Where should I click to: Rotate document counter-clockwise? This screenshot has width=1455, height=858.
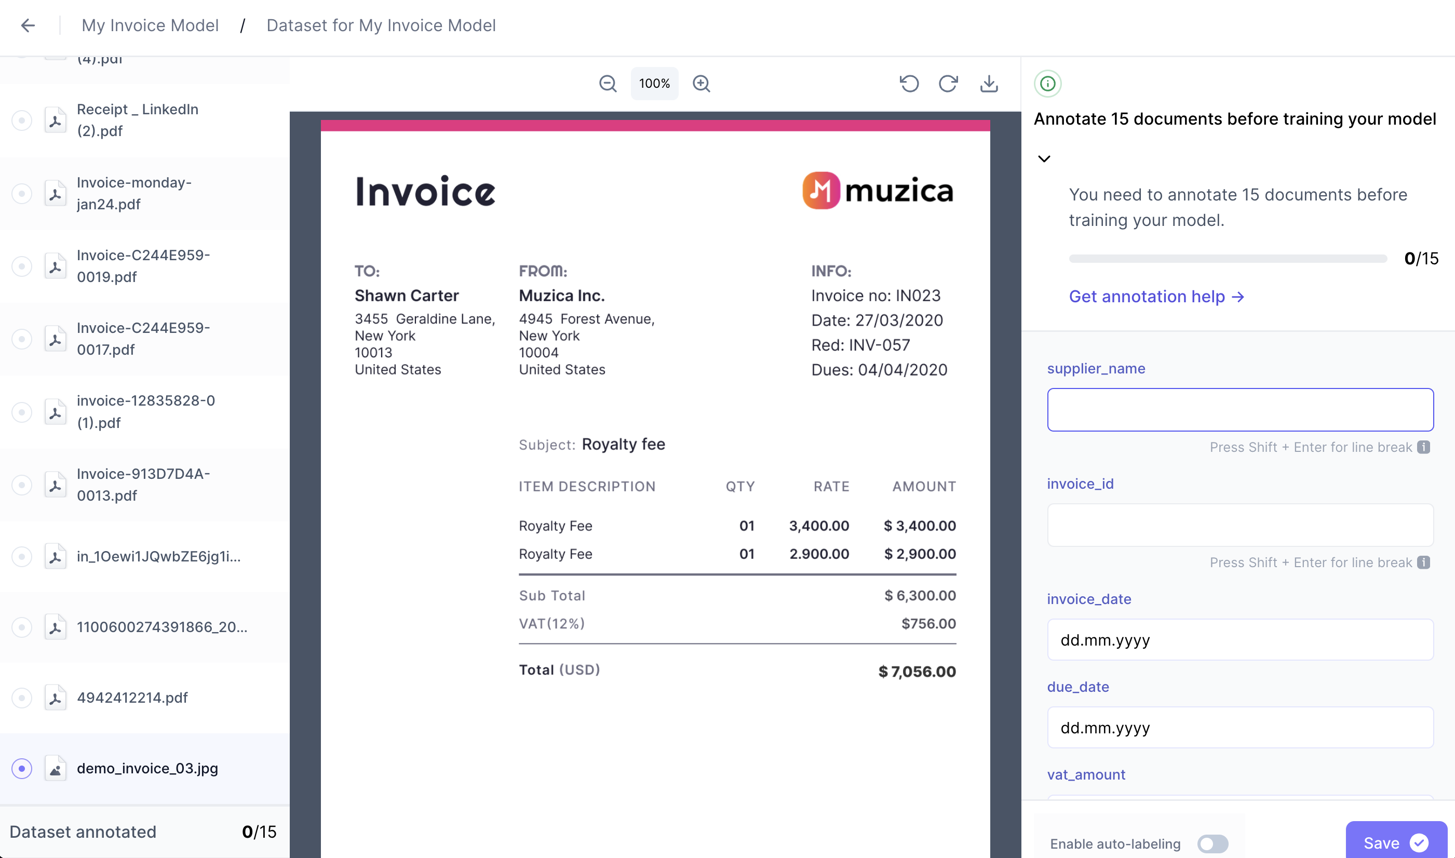(909, 83)
